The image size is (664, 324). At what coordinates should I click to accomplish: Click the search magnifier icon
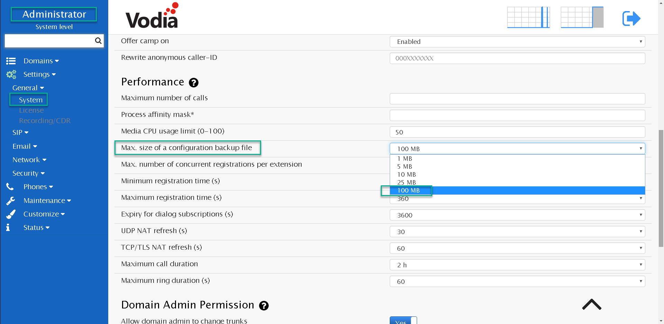98,41
